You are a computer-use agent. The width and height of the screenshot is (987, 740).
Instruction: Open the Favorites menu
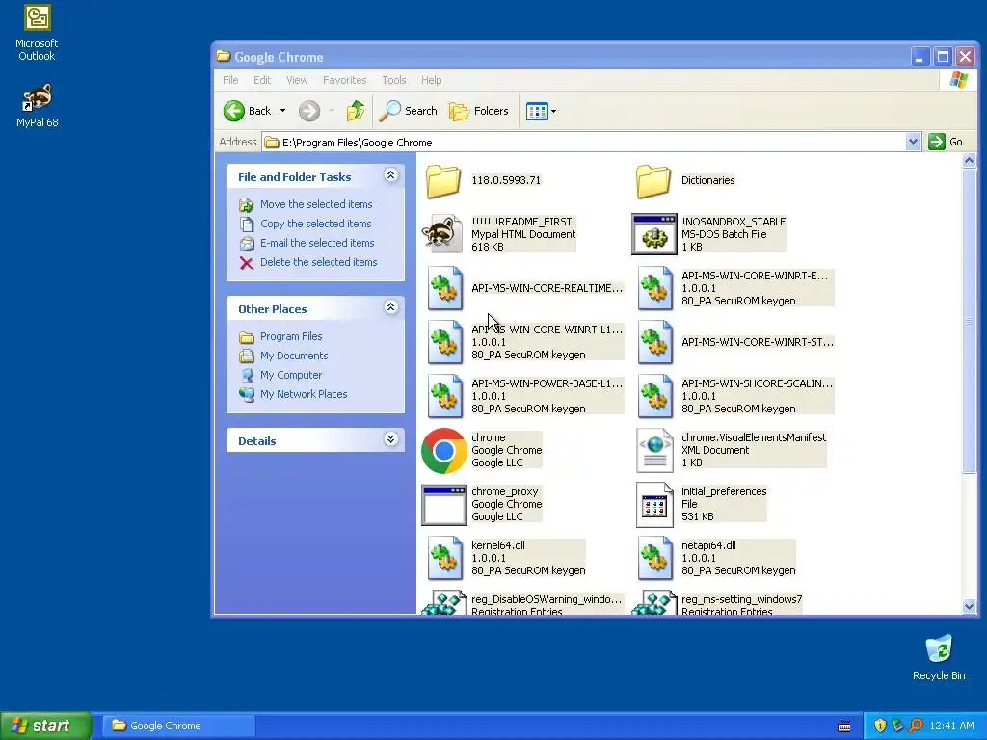[344, 80]
